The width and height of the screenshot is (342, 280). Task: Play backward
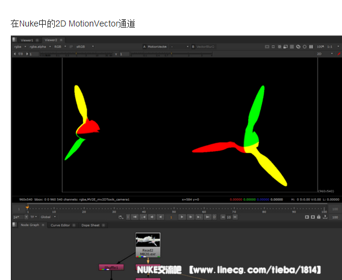[x=161, y=217]
